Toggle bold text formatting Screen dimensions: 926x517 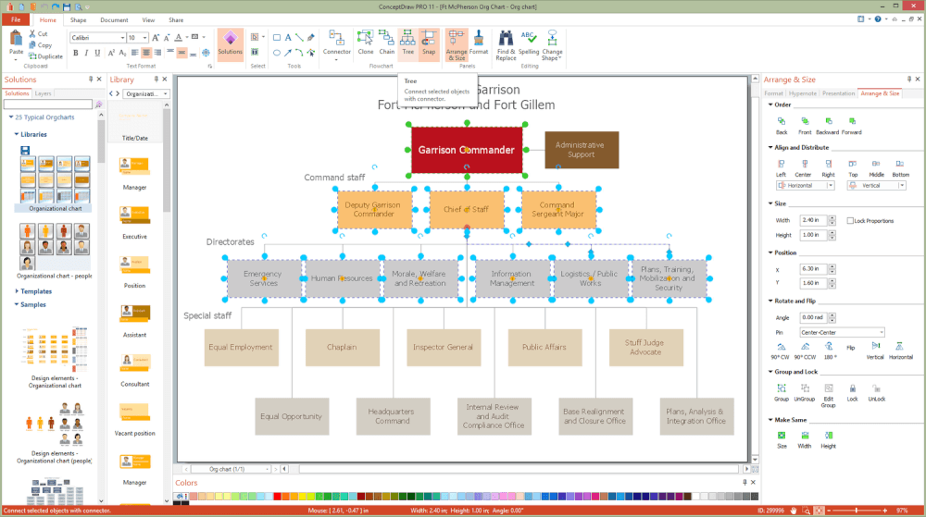tap(76, 53)
